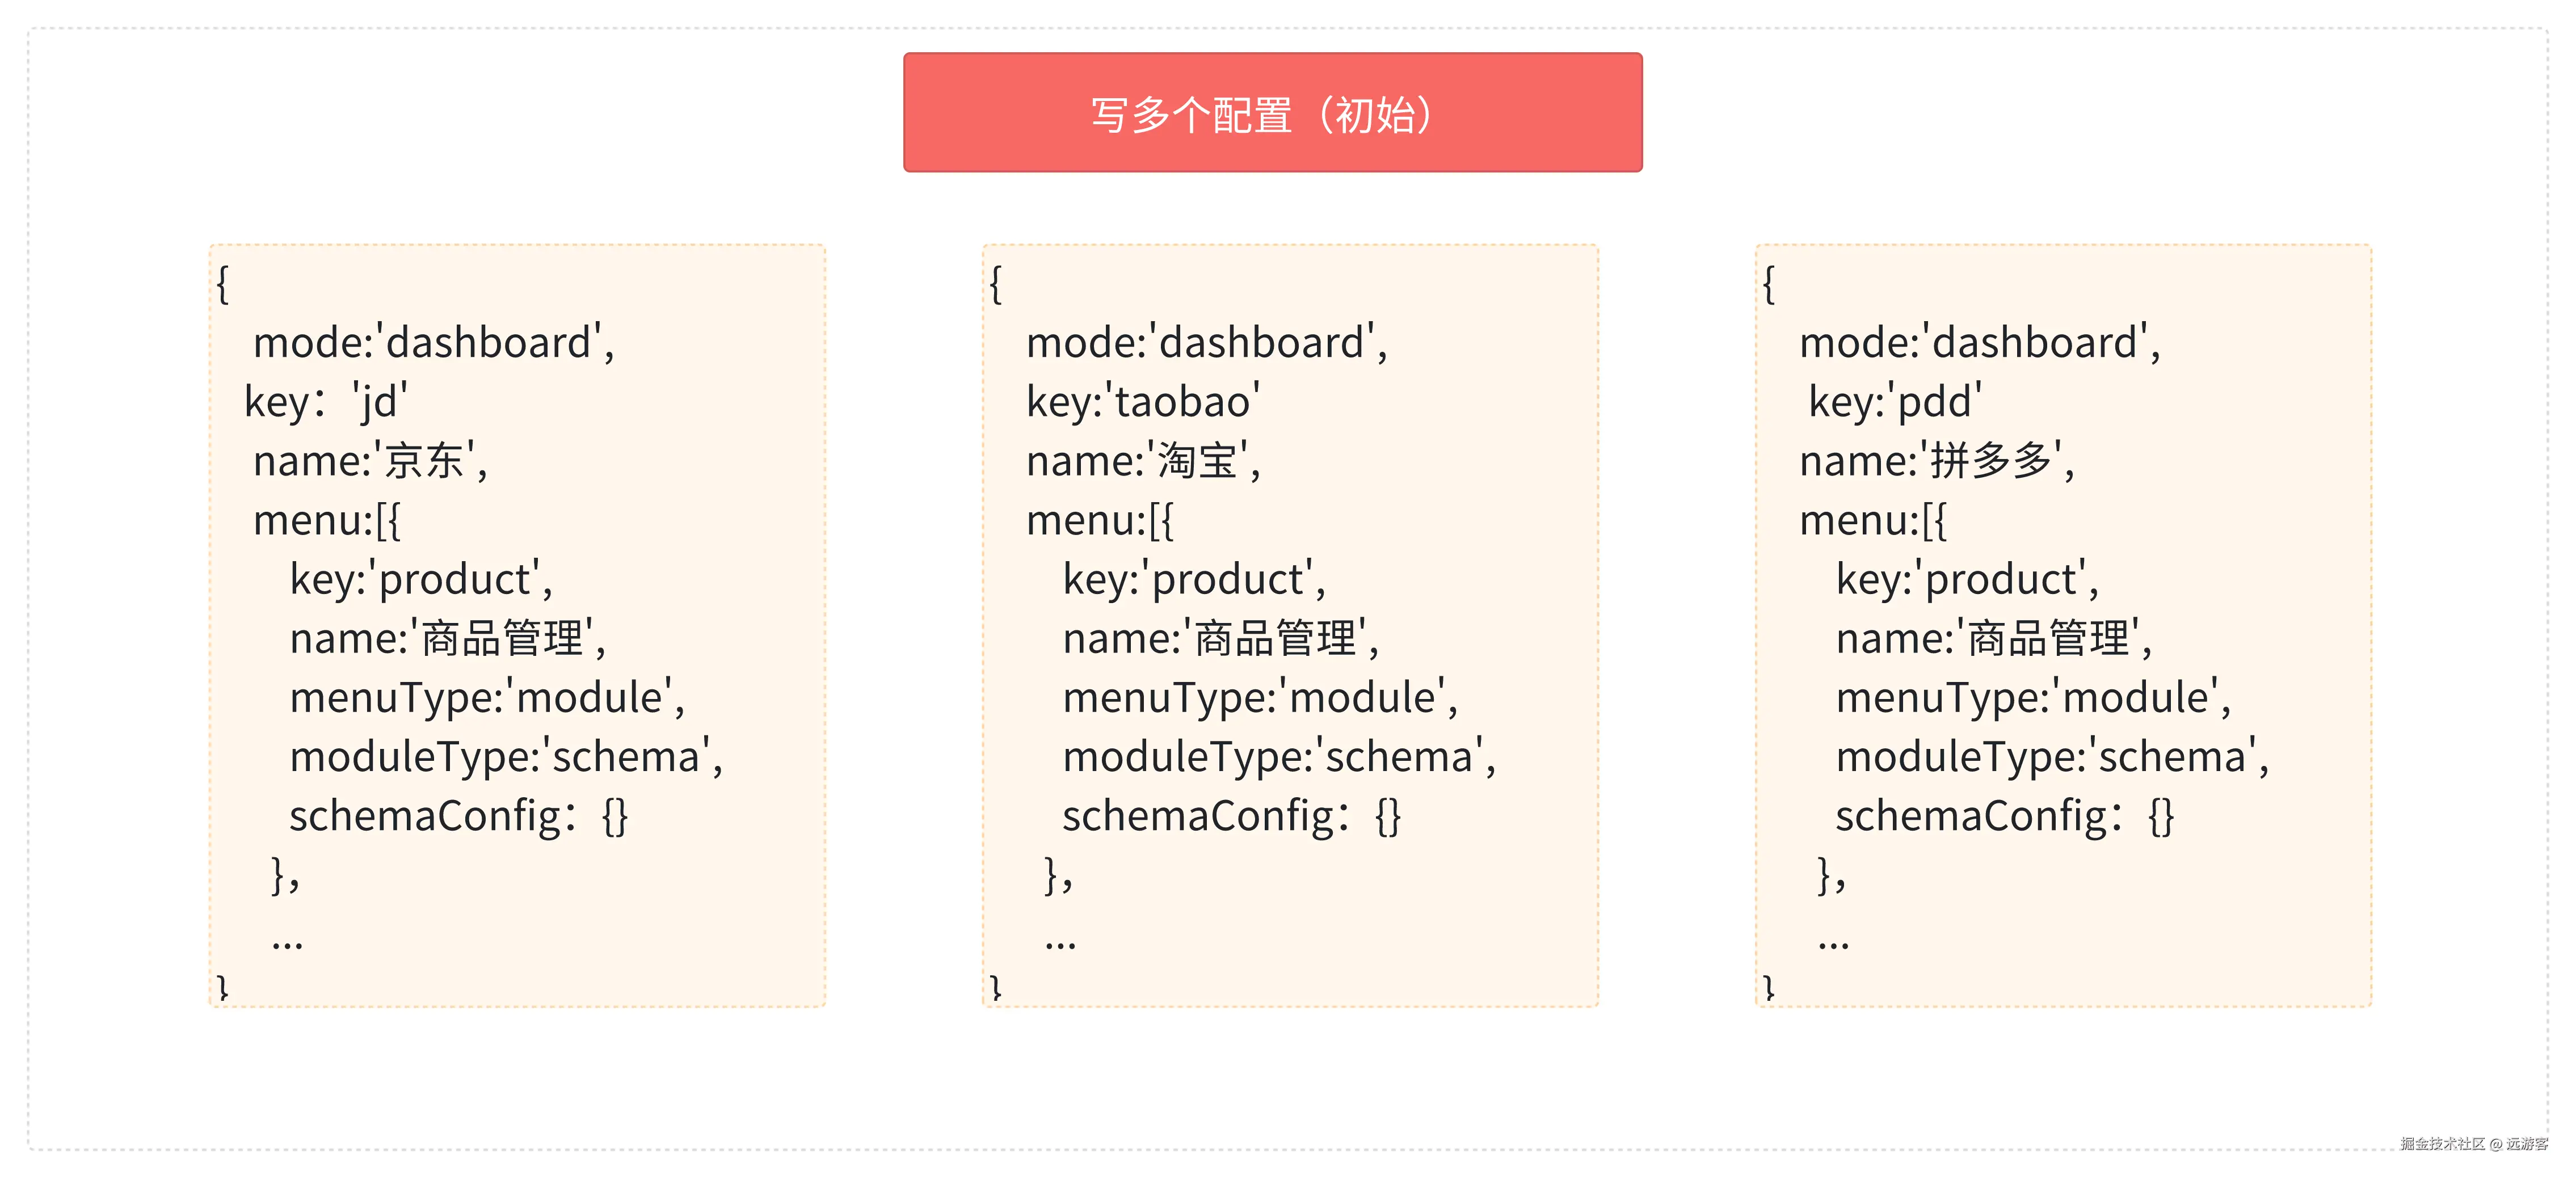Select the name:'拼多多' text line
2576x1179 pixels.
[1936, 461]
